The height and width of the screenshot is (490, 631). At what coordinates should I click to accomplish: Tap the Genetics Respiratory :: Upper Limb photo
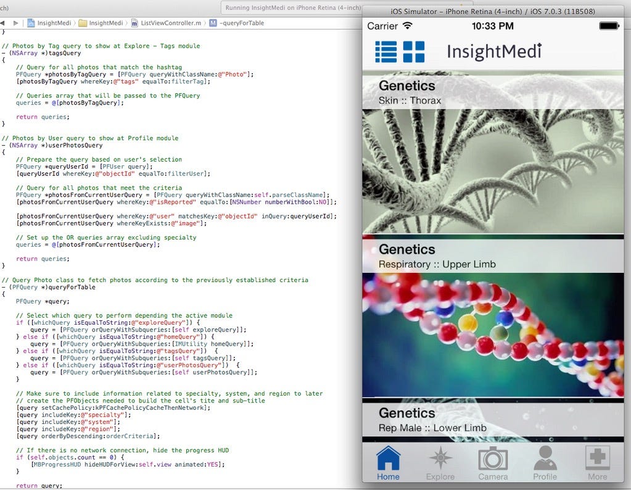pyautogui.click(x=493, y=335)
